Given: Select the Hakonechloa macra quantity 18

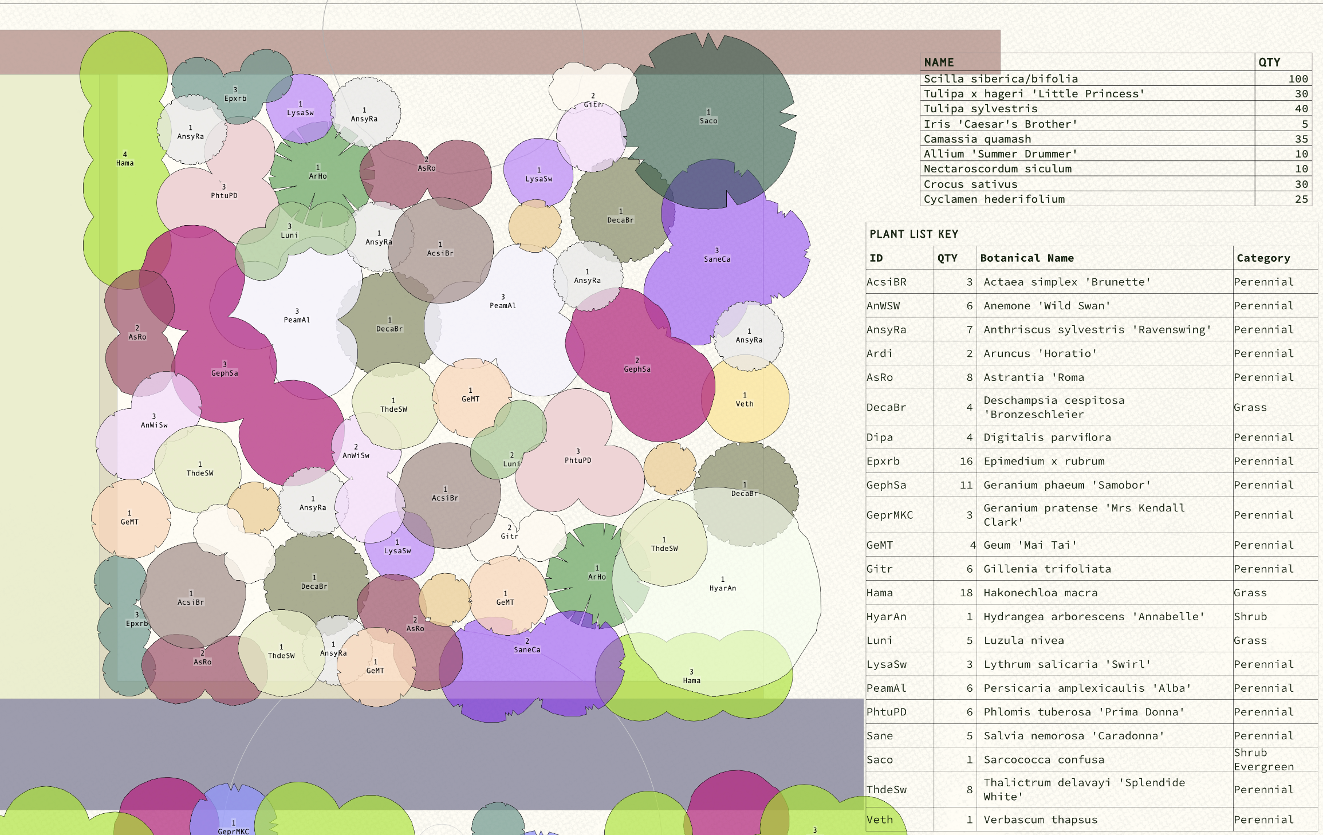Looking at the screenshot, I should pos(966,593).
